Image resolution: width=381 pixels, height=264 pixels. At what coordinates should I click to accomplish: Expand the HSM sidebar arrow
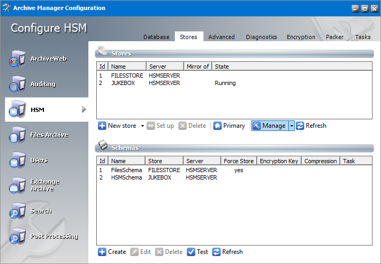[x=84, y=110]
